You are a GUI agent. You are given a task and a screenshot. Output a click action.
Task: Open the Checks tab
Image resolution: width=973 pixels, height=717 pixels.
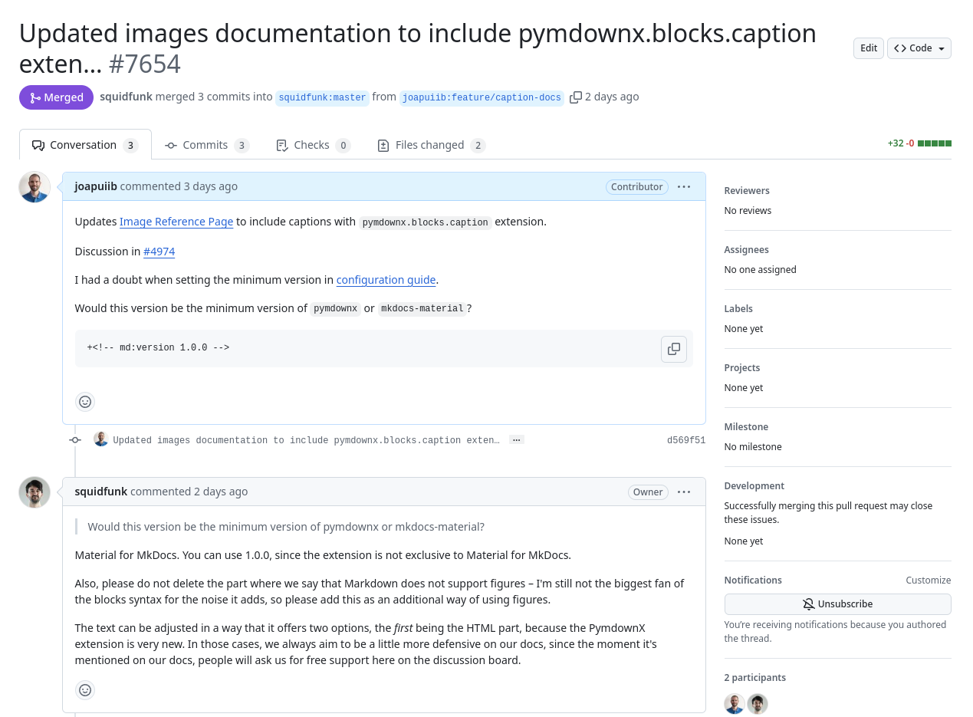coord(313,145)
